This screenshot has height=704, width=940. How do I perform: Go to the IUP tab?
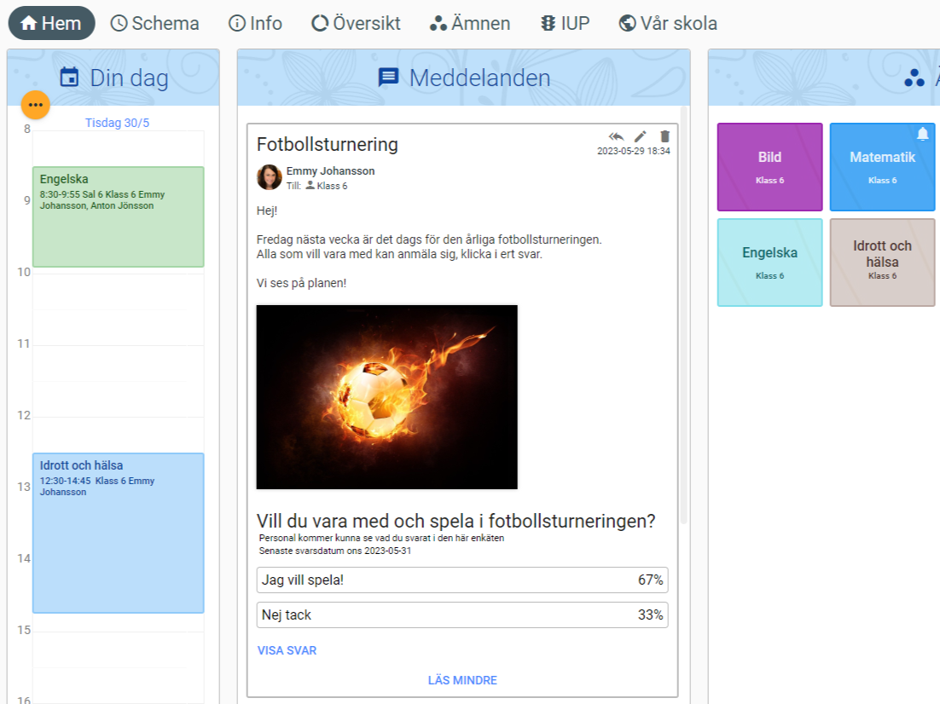(x=565, y=23)
